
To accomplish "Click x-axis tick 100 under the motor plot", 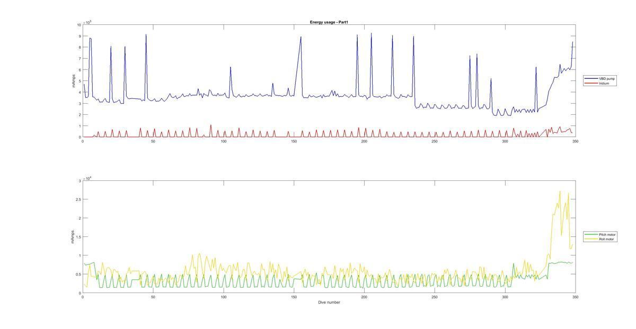I will click(x=223, y=297).
